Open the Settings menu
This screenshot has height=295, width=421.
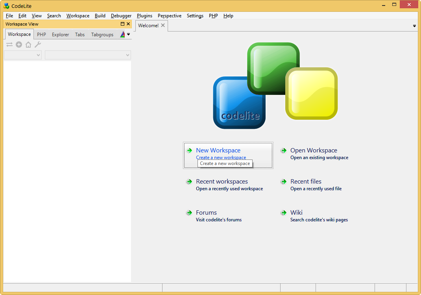click(x=195, y=16)
